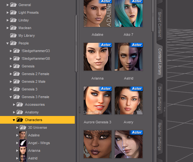Click the Light Presets folder icon

point(13,12)
